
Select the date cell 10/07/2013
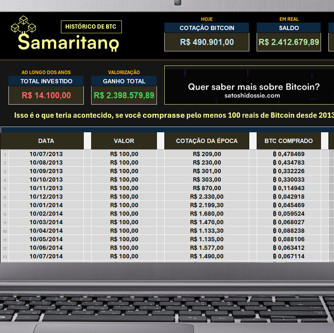(46, 154)
